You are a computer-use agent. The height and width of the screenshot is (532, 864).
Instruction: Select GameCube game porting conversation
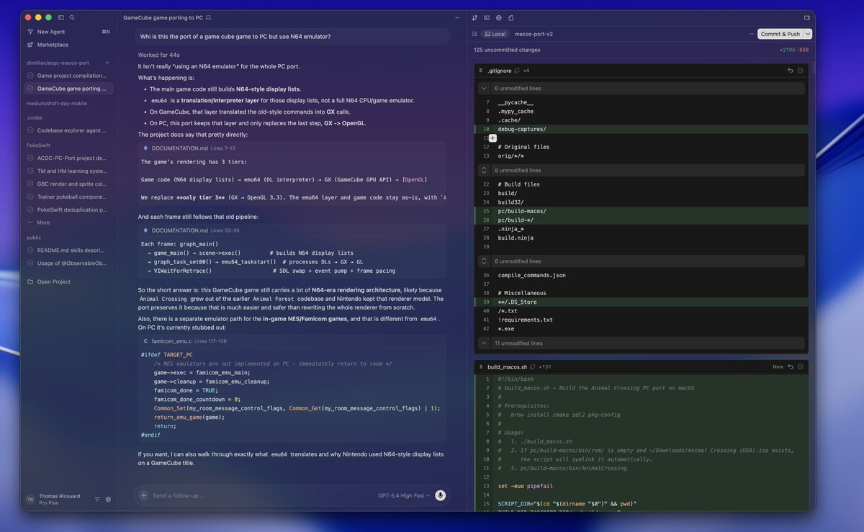point(68,89)
